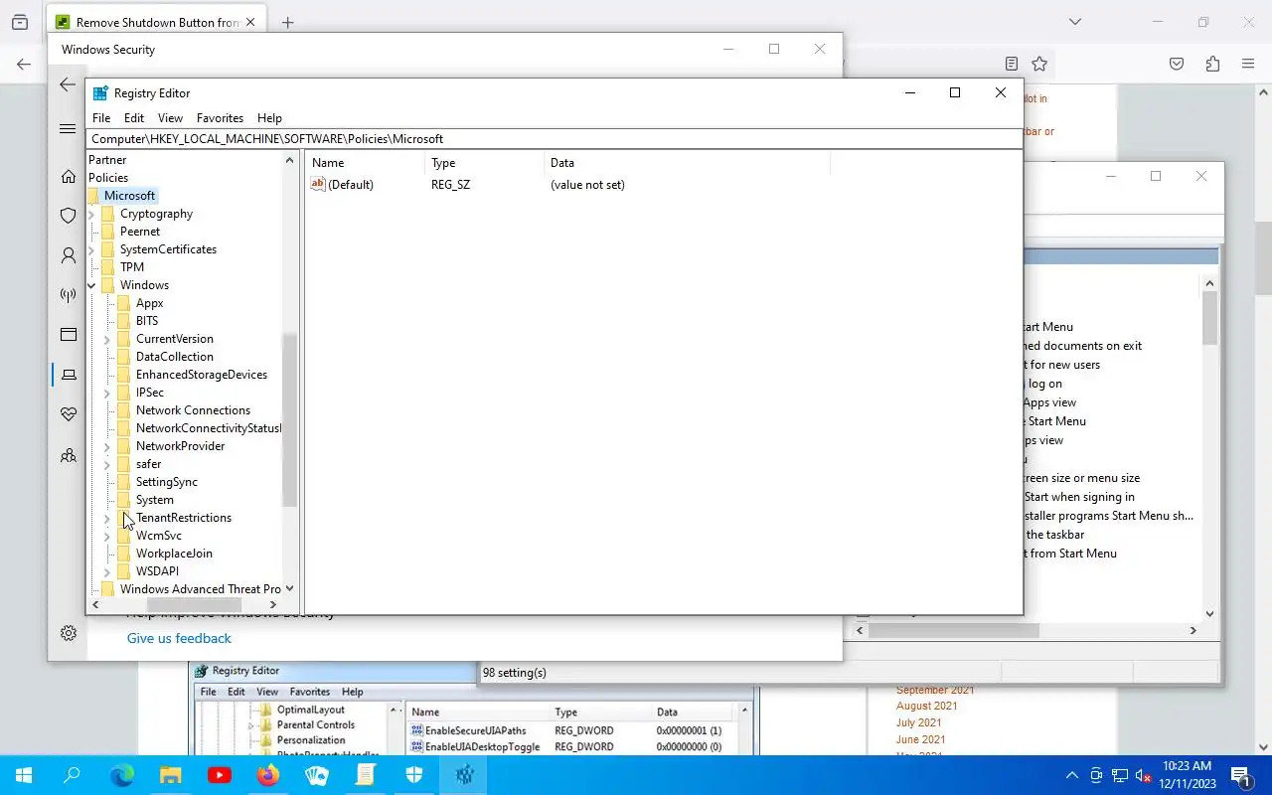Open September 2021 archive link
The image size is (1272, 795).
935,690
